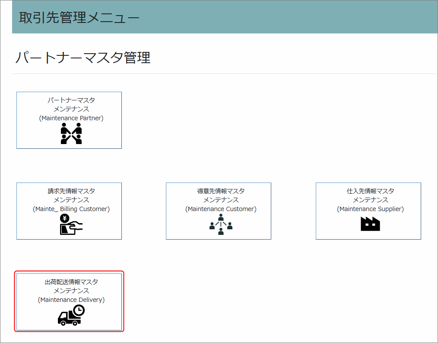Screen dimensions: 438x343
Task: Click the yen billing hand icon
Action: point(71,224)
